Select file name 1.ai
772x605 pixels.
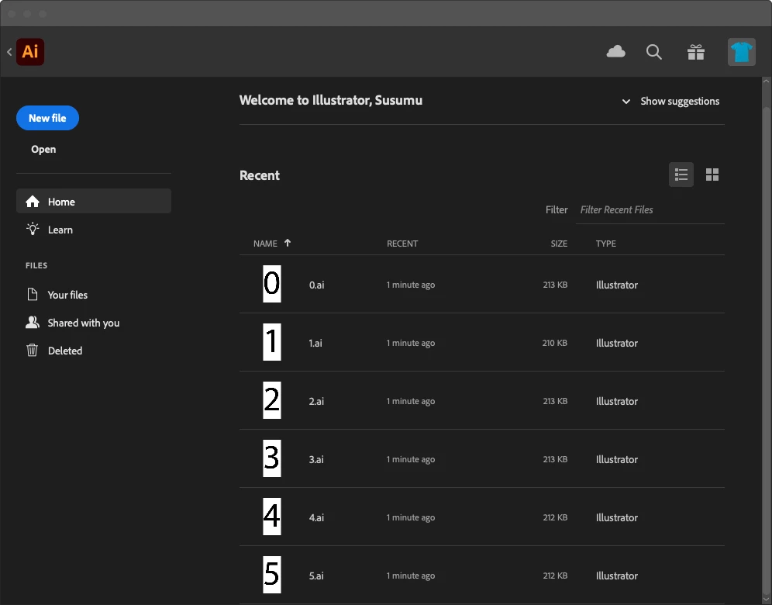pyautogui.click(x=315, y=343)
